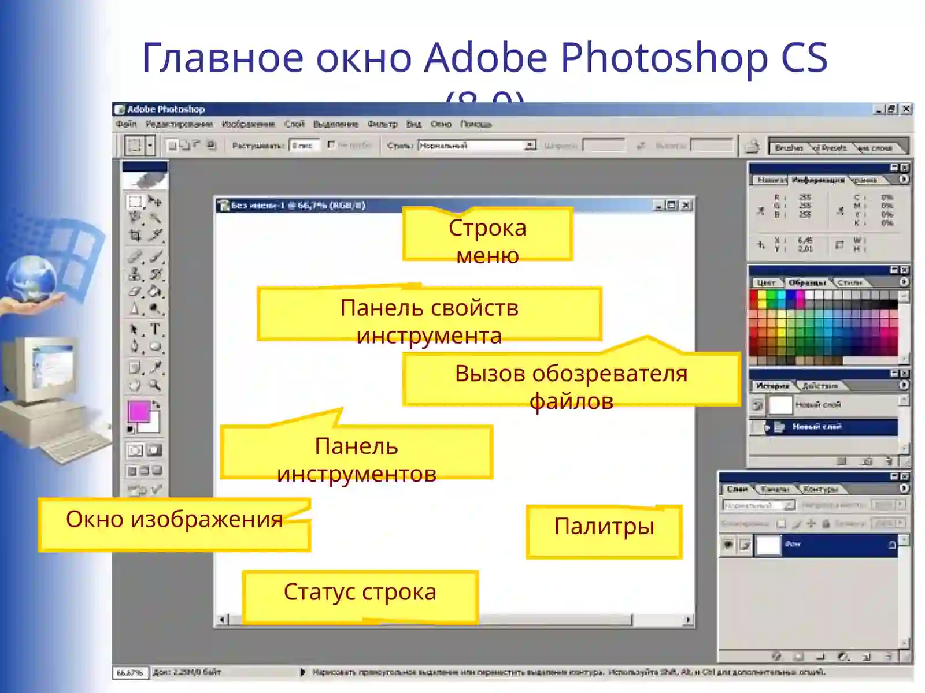Select the Clone Stamp tool
This screenshot has height=693, width=925.
click(135, 274)
